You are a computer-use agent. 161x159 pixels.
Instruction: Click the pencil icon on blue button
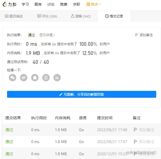tap(61, 94)
